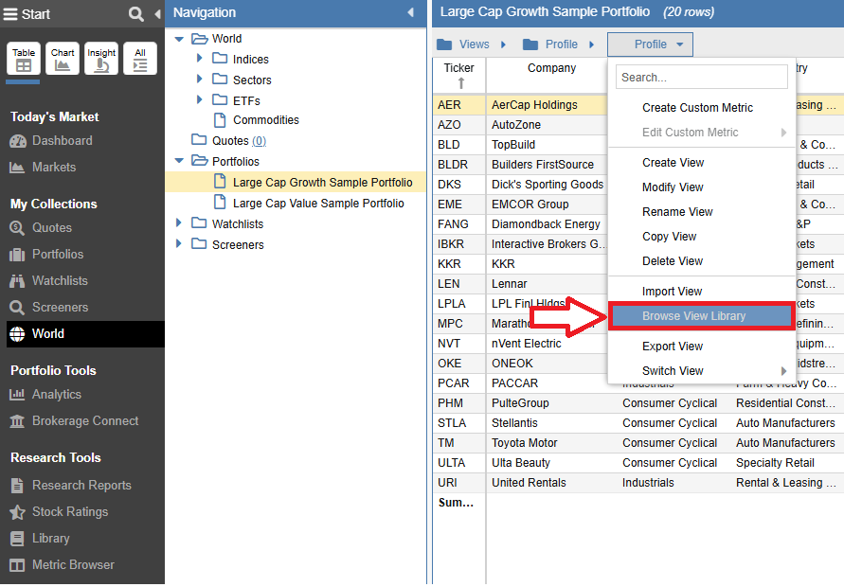844x587 pixels.
Task: Click the World globe icon in sidebar
Action: point(17,334)
